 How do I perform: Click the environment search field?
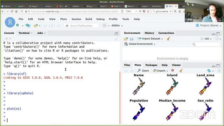click(205, 44)
